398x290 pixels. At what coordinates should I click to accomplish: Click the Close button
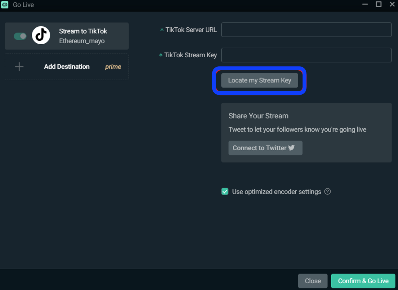(x=313, y=281)
